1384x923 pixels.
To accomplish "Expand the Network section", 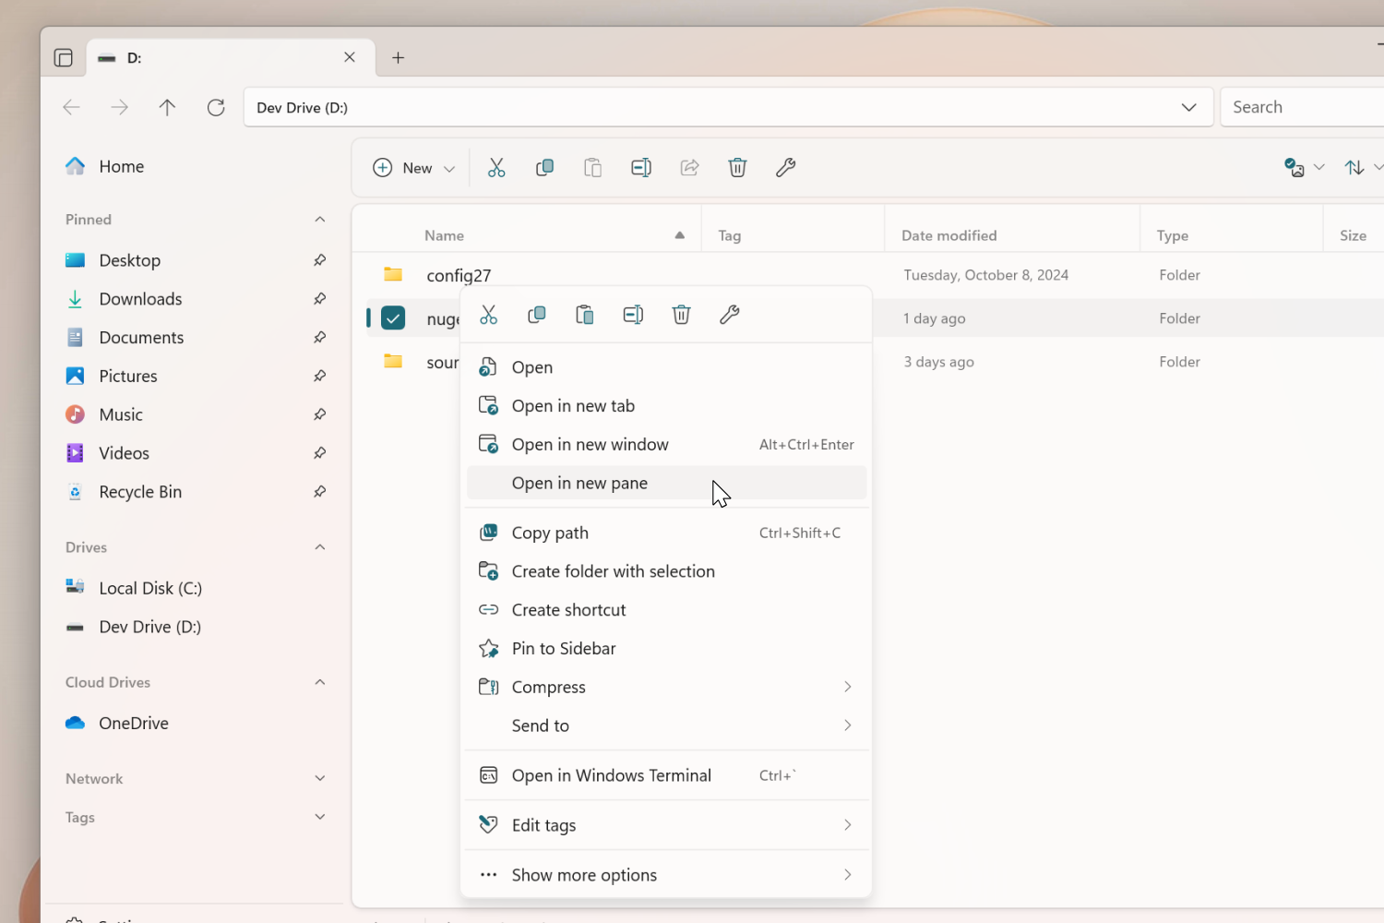I will tap(319, 778).
